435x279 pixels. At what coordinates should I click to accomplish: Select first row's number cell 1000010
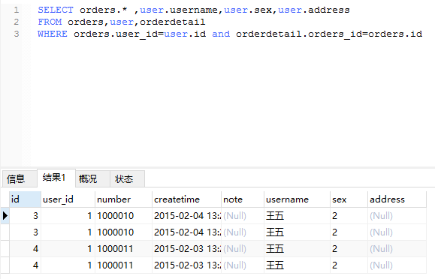tap(123, 215)
